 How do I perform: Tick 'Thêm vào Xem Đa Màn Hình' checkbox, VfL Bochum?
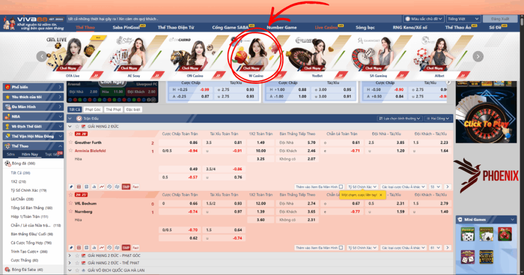pos(341,247)
